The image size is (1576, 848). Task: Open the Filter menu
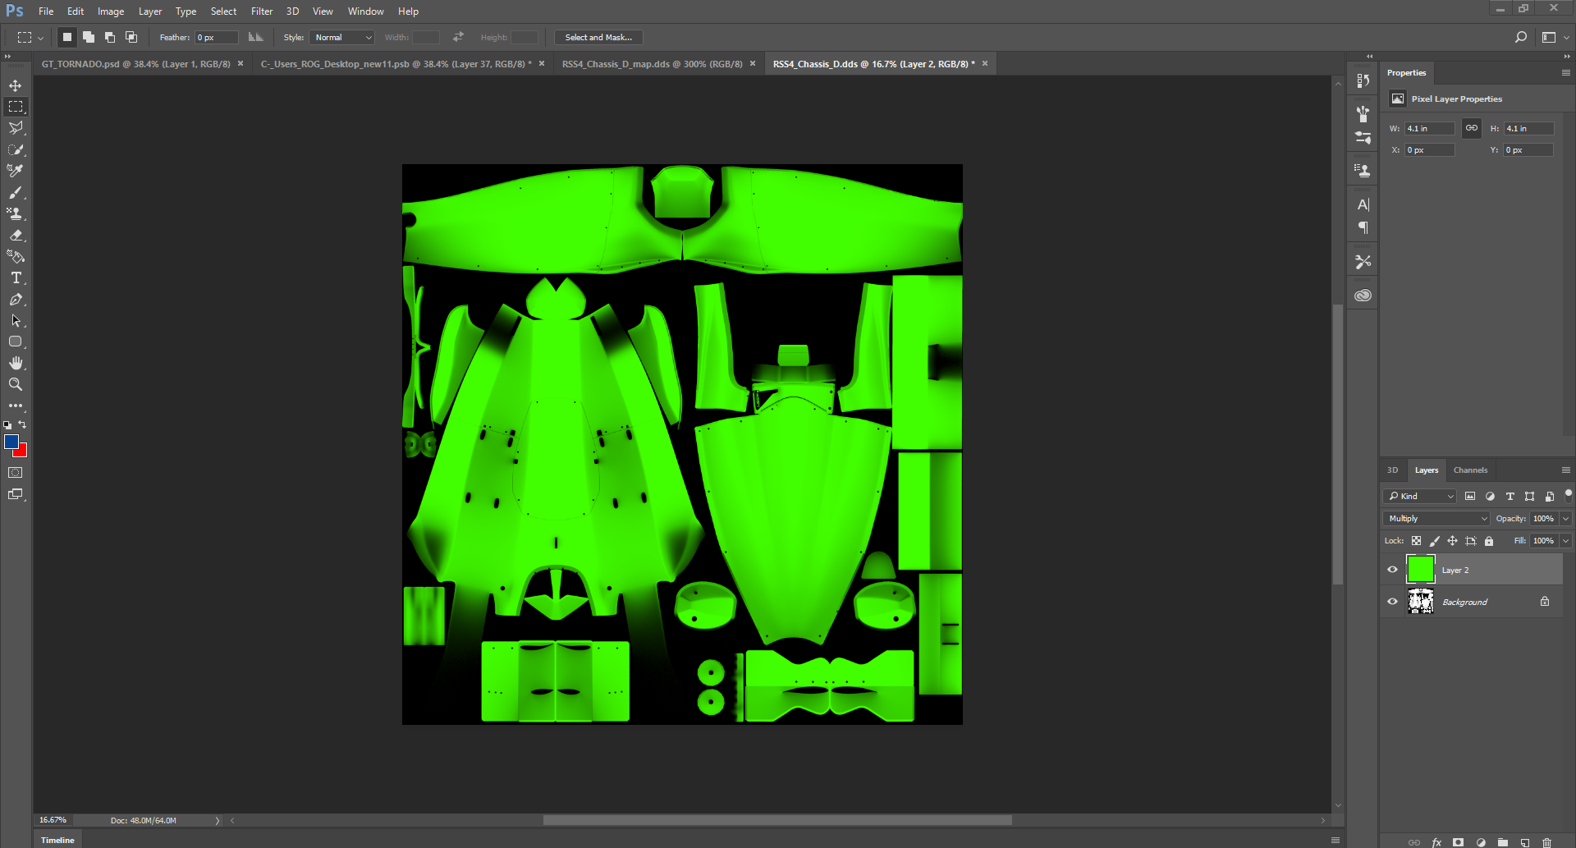262,11
